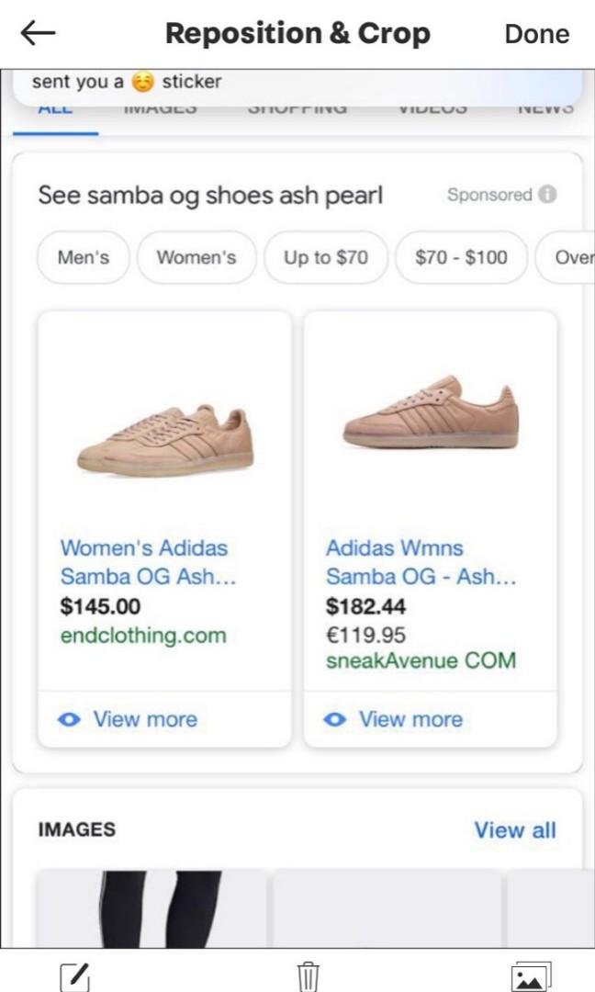Tap the edit pencil icon
This screenshot has width=595, height=992.
pyautogui.click(x=74, y=976)
